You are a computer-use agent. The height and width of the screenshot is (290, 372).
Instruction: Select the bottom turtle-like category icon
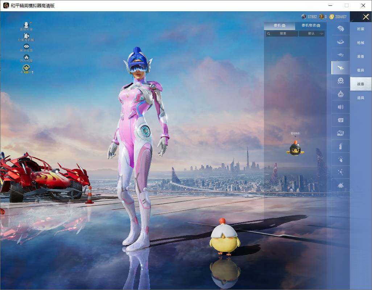click(x=341, y=185)
